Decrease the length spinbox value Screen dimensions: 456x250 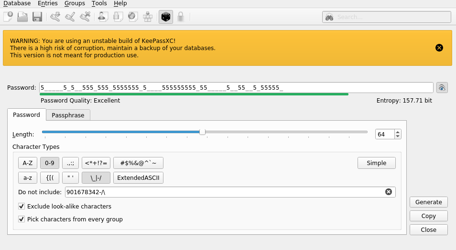(x=398, y=136)
